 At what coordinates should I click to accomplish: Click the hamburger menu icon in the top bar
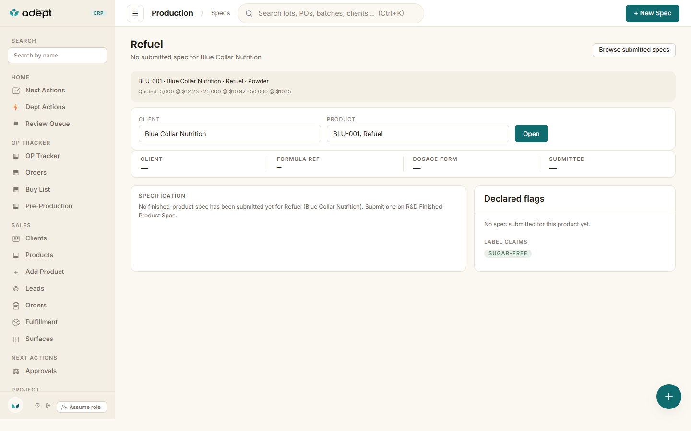(x=135, y=13)
